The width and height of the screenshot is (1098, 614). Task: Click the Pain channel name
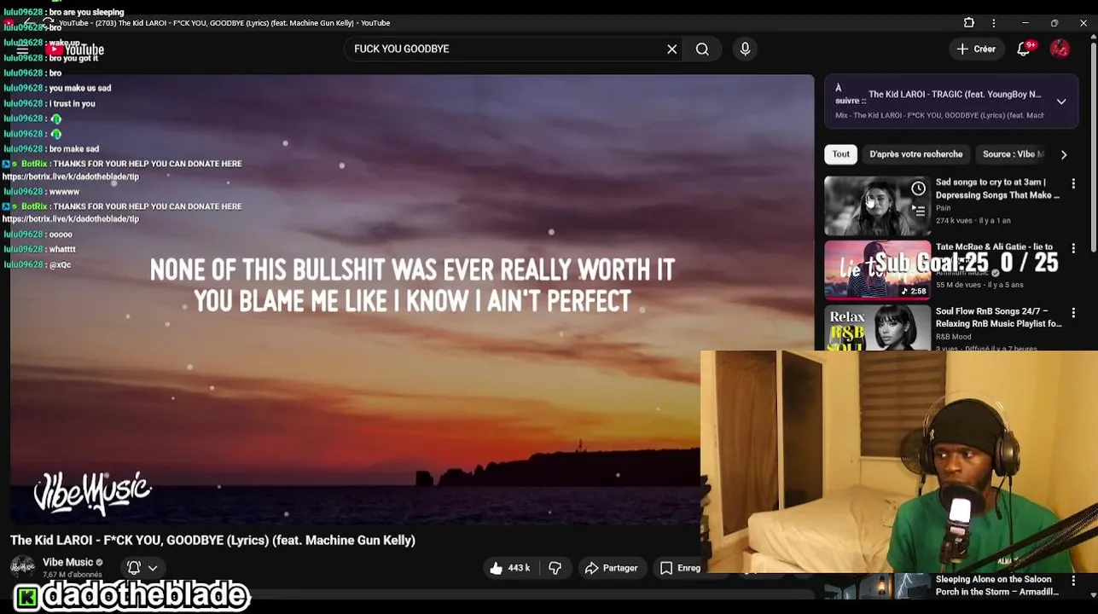(943, 208)
